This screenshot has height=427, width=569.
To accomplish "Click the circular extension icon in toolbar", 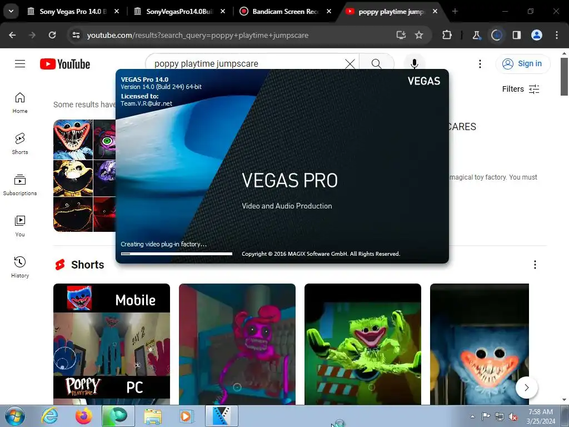I will (x=496, y=35).
